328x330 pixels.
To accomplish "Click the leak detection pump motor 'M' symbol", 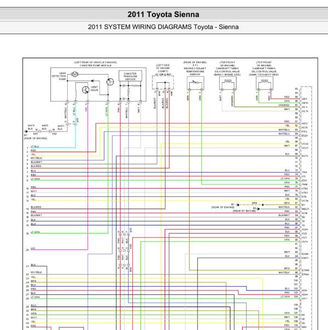I will pos(74,74).
